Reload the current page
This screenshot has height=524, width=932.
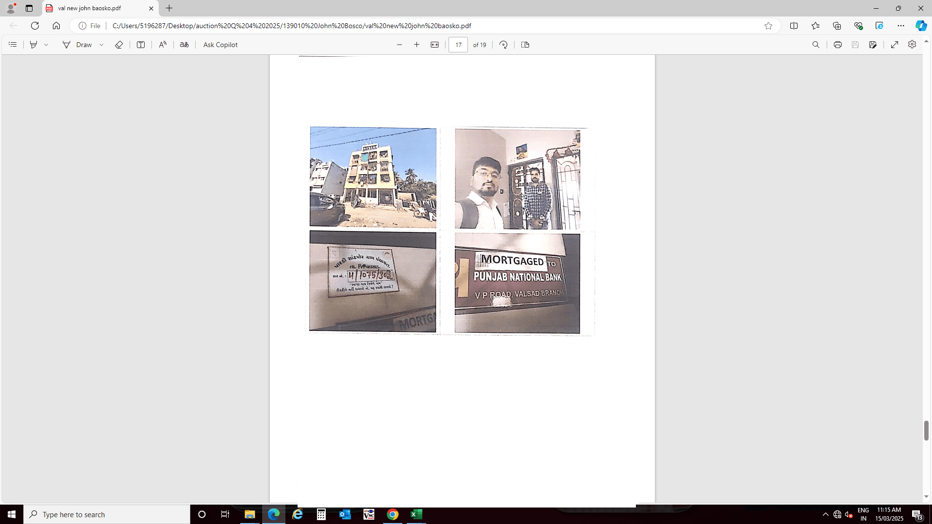35,26
